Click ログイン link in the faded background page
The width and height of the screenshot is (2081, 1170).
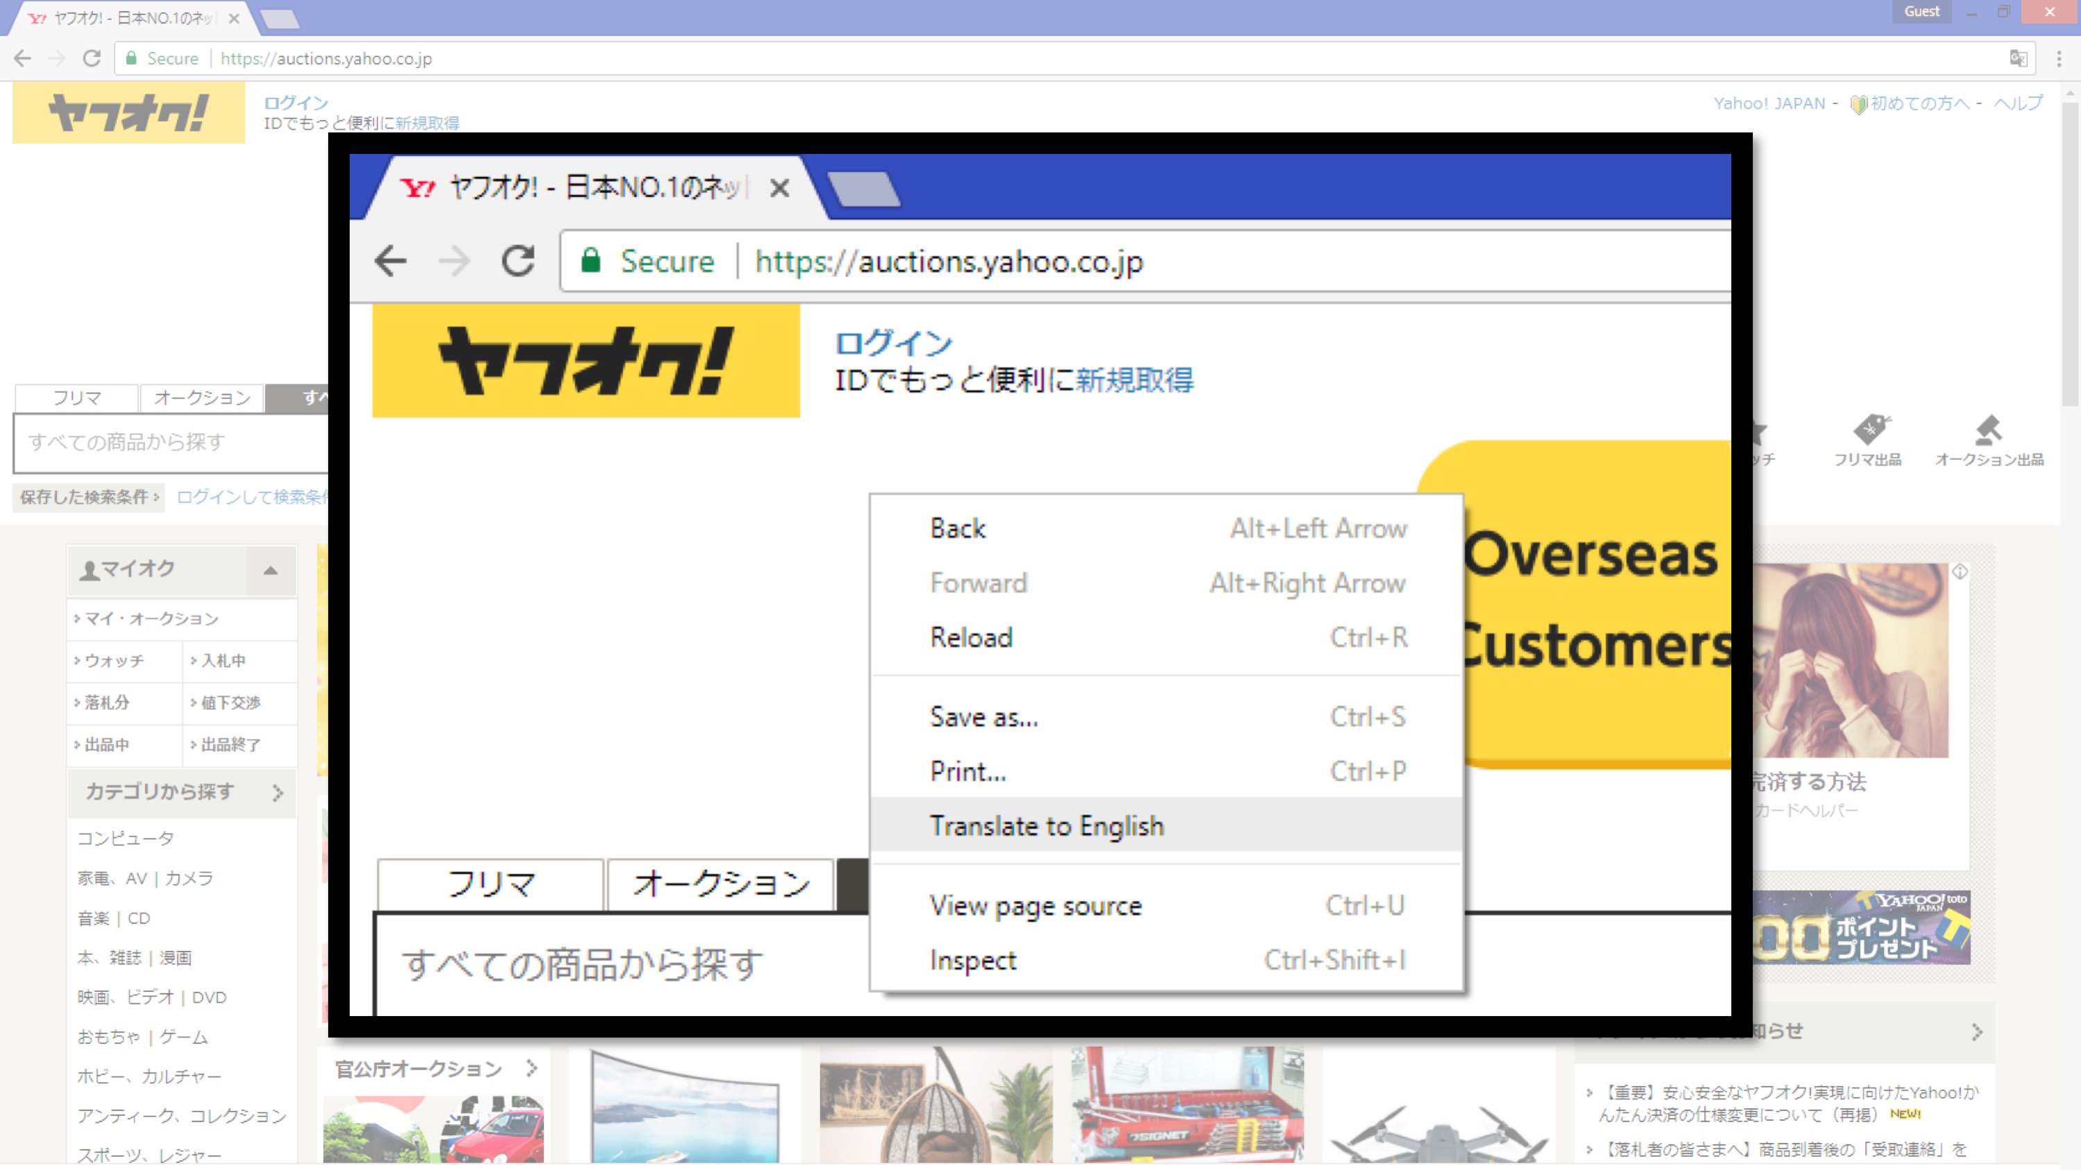[296, 103]
